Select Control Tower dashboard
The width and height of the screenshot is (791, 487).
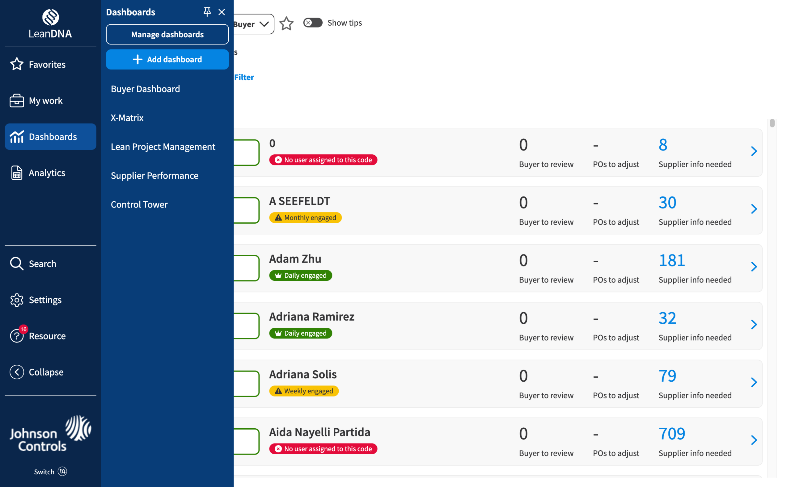(139, 204)
